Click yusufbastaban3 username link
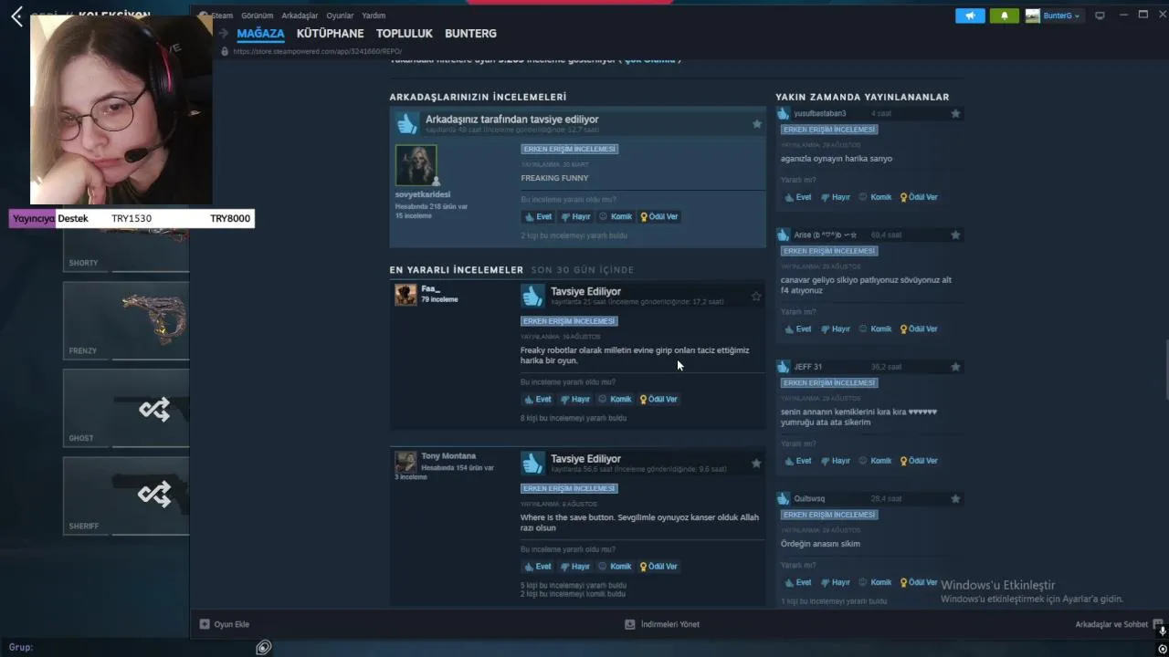 [820, 114]
